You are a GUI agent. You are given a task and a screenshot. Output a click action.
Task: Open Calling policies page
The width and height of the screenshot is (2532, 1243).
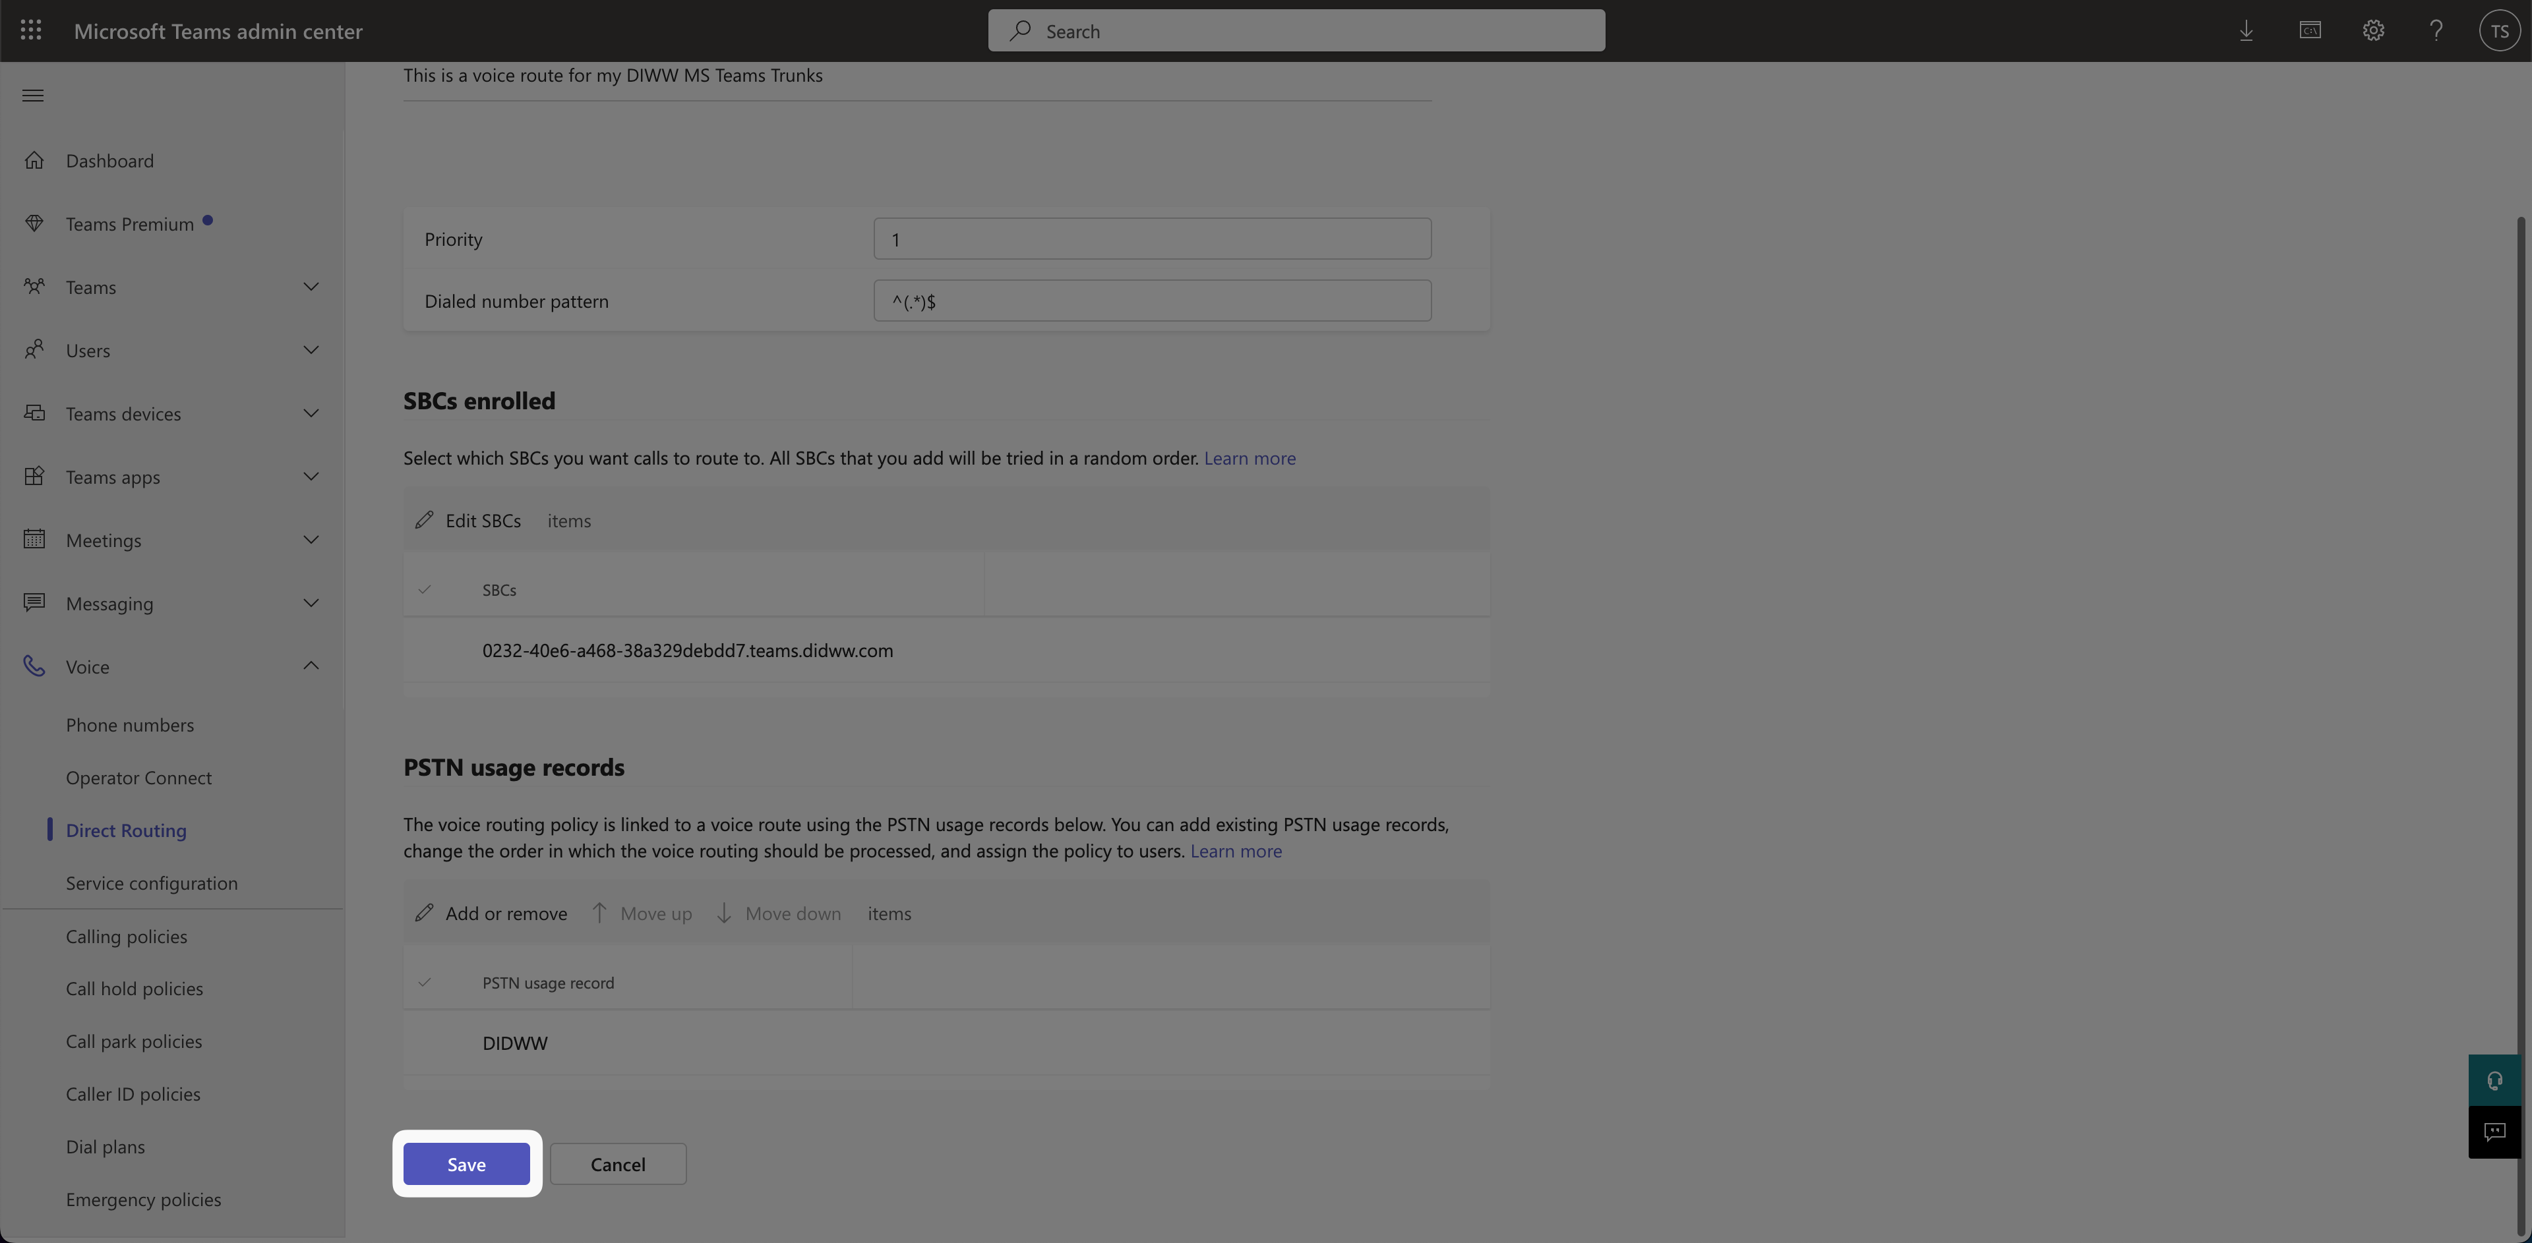126,937
